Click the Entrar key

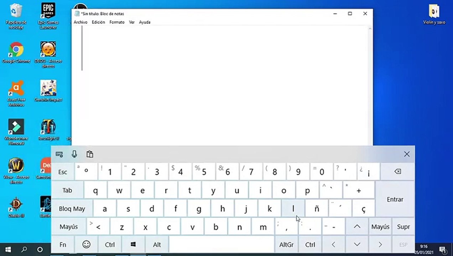pyautogui.click(x=395, y=199)
